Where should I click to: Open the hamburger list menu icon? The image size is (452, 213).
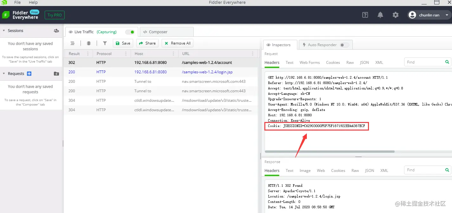[73, 43]
